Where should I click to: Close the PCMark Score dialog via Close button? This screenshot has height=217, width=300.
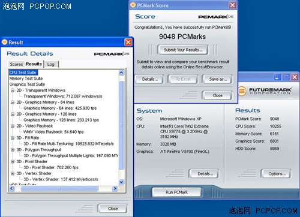pyautogui.click(x=217, y=95)
